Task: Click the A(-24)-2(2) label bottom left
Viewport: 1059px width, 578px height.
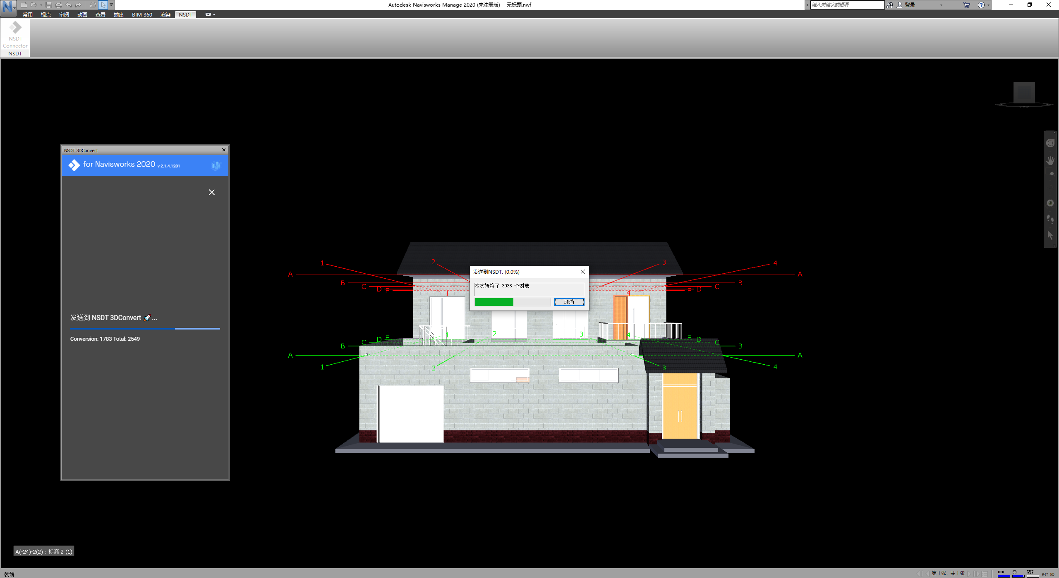Action: pyautogui.click(x=43, y=552)
